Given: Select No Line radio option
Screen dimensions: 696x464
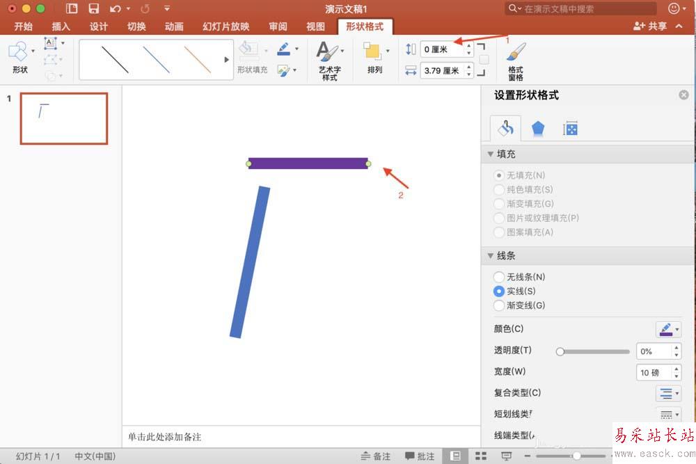Looking at the screenshot, I should [499, 277].
